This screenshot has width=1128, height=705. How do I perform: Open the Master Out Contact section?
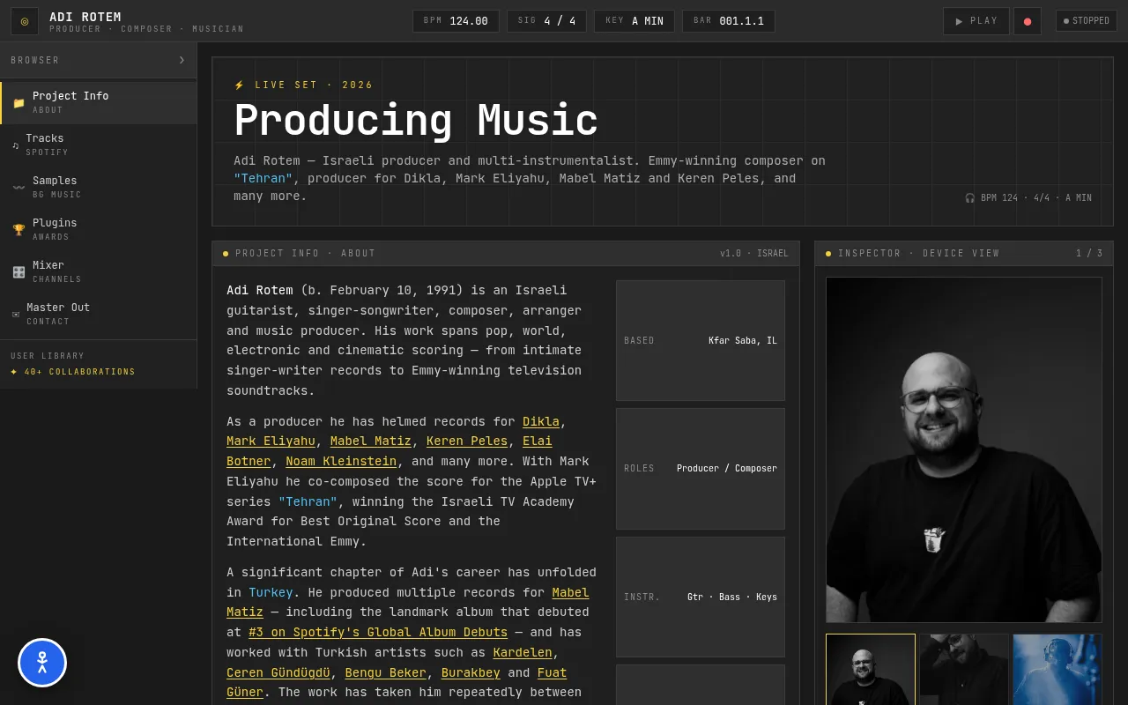99,315
